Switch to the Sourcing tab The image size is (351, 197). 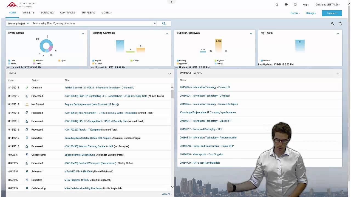(47, 13)
